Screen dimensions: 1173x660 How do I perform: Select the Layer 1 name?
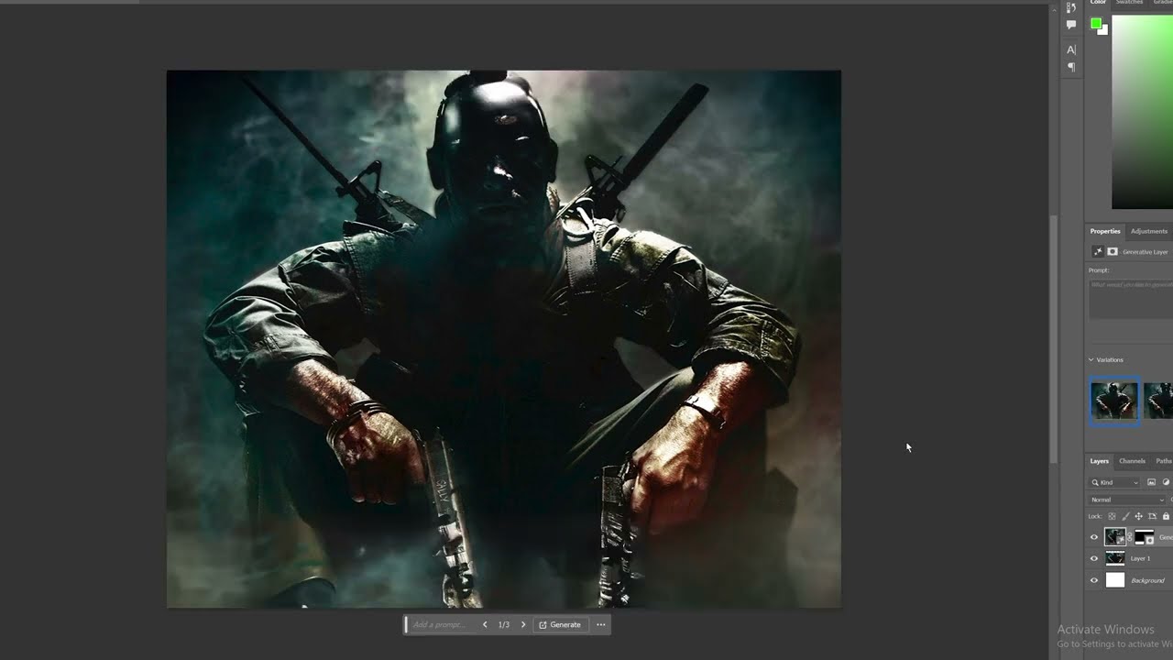(1140, 558)
